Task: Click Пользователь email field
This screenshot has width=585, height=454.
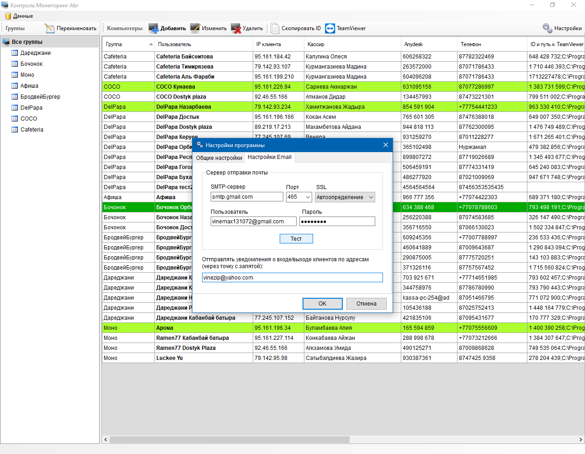Action: coord(253,222)
